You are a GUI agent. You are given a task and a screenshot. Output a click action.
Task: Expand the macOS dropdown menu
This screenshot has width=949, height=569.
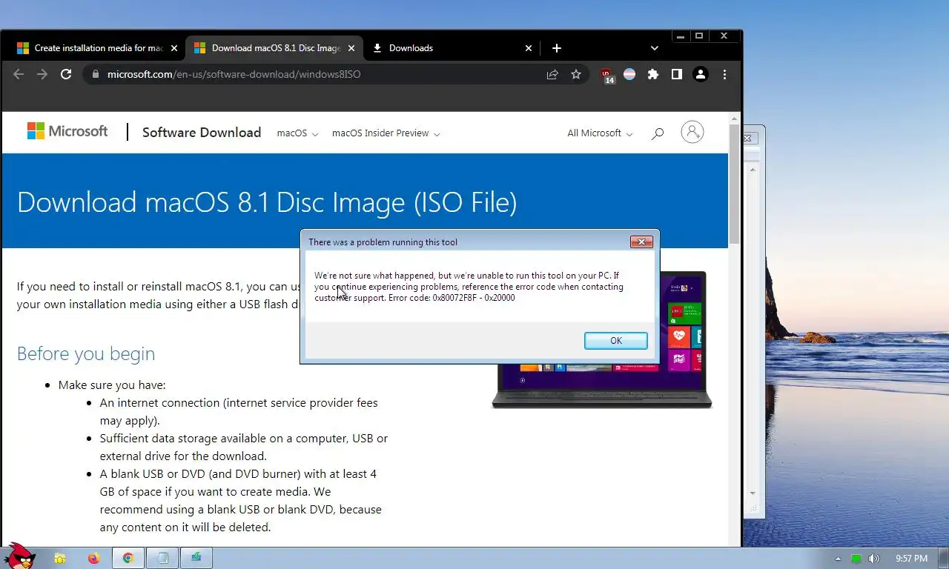point(297,133)
